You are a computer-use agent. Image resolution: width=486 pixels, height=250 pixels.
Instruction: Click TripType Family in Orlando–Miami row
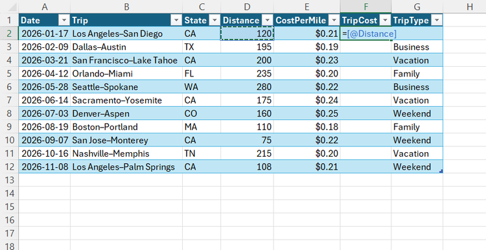pos(417,73)
